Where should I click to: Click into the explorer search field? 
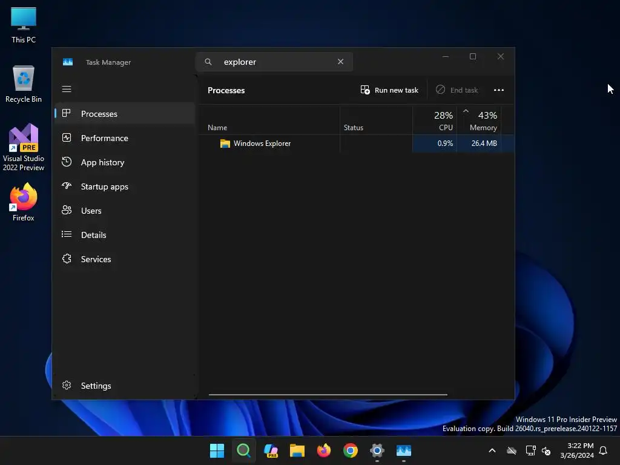274,62
